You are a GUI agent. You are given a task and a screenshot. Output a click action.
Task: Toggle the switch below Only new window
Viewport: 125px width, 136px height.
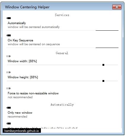(9, 124)
